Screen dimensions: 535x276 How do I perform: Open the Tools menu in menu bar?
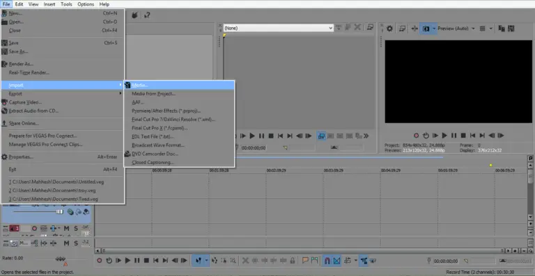(x=66, y=4)
